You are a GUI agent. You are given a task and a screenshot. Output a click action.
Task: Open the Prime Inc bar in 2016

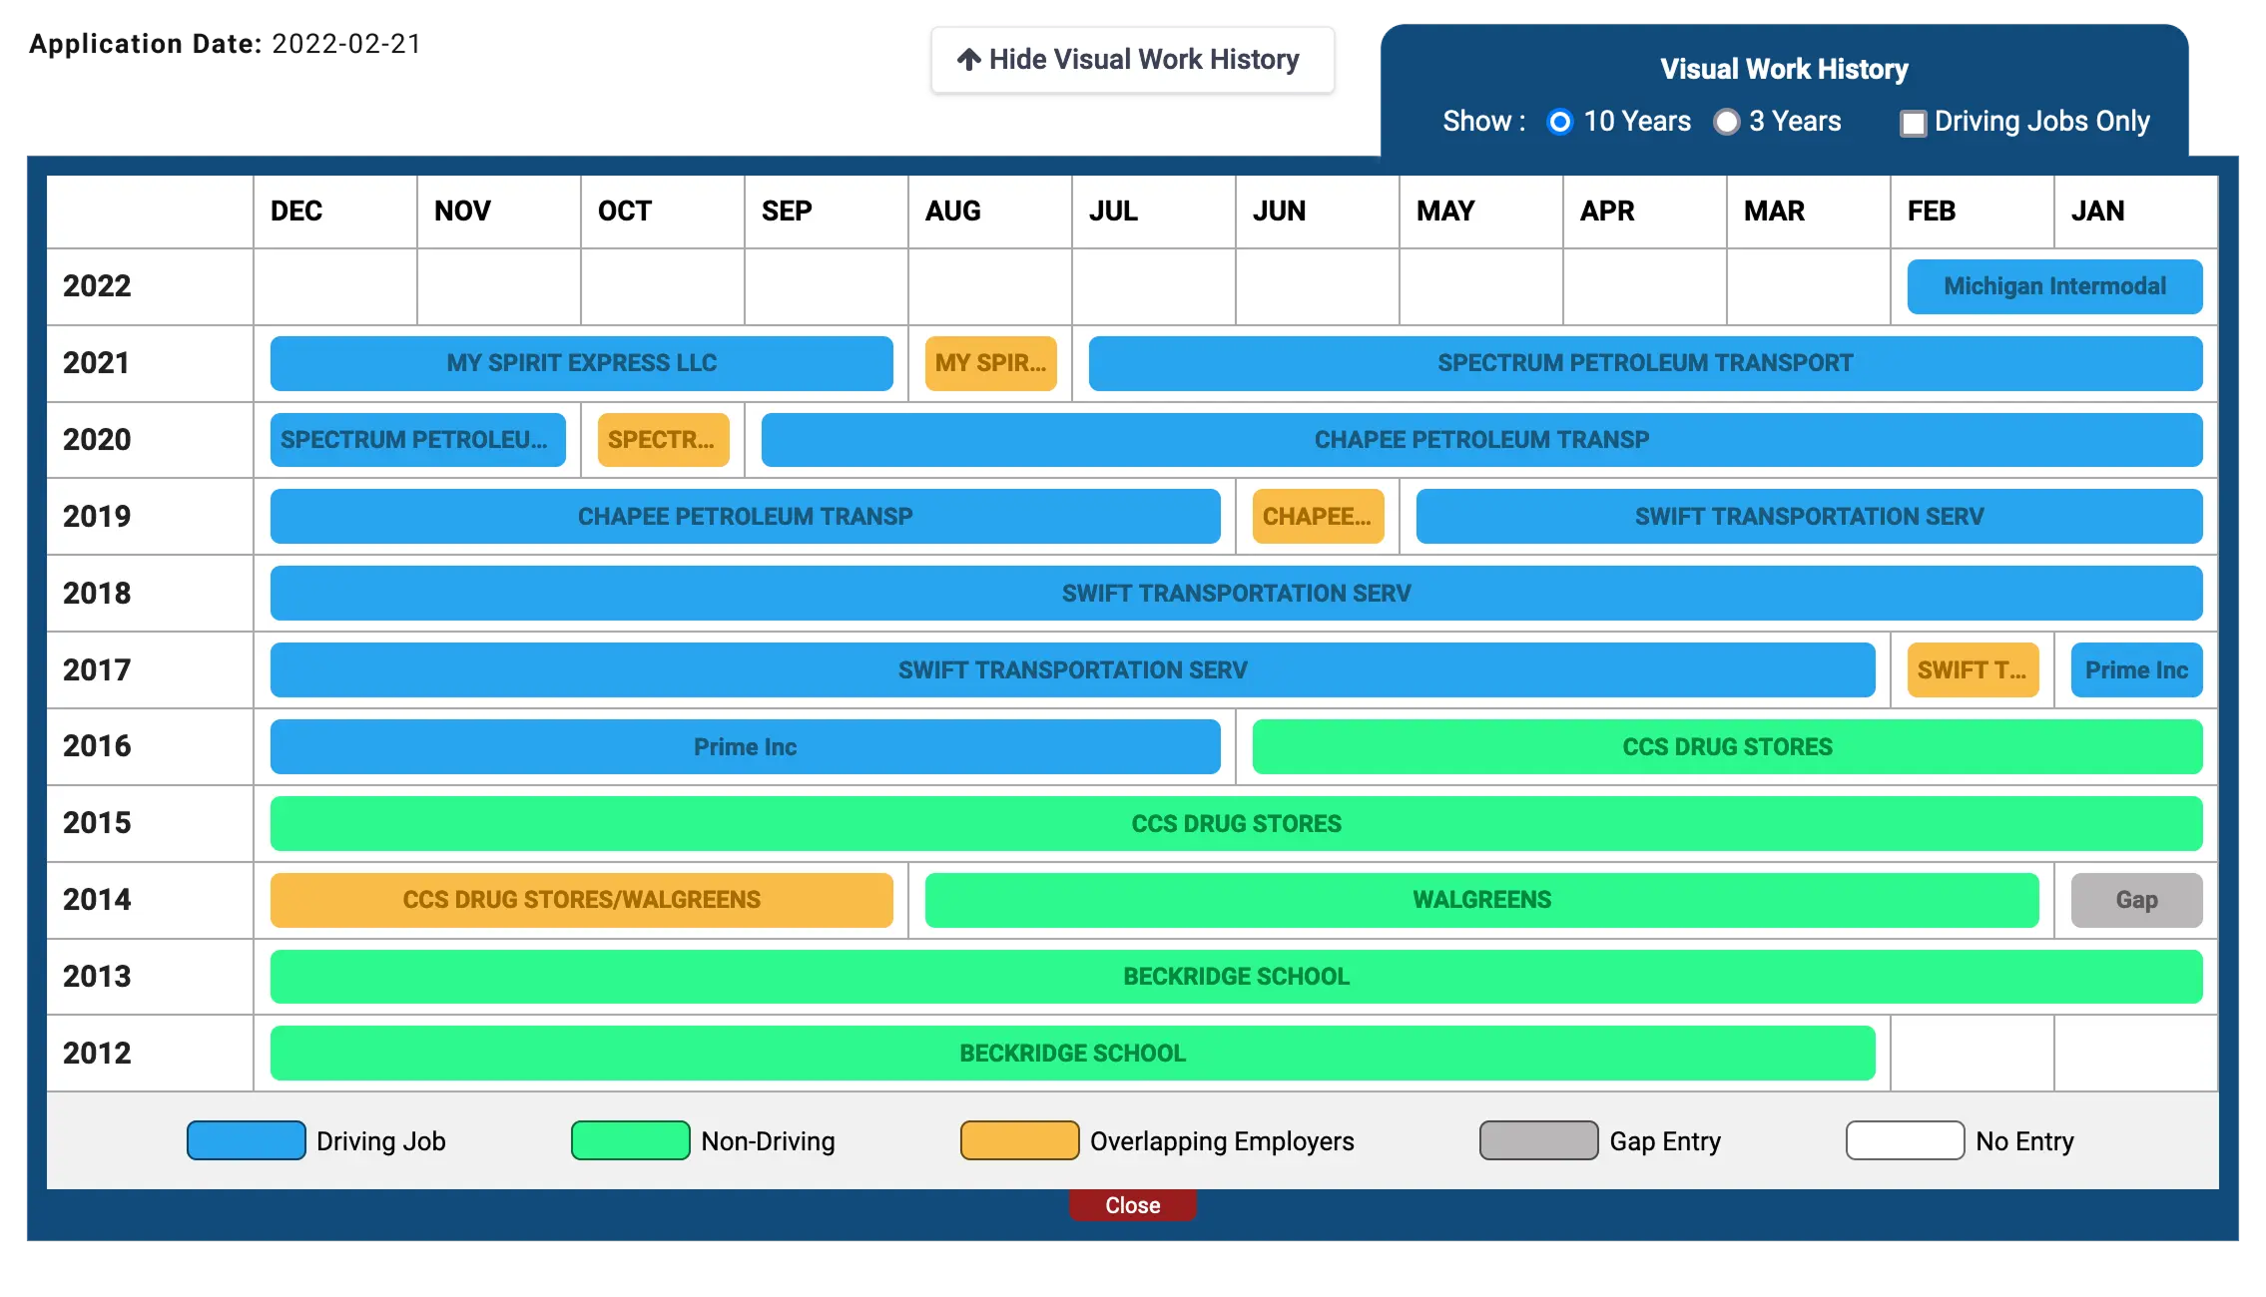tap(745, 747)
